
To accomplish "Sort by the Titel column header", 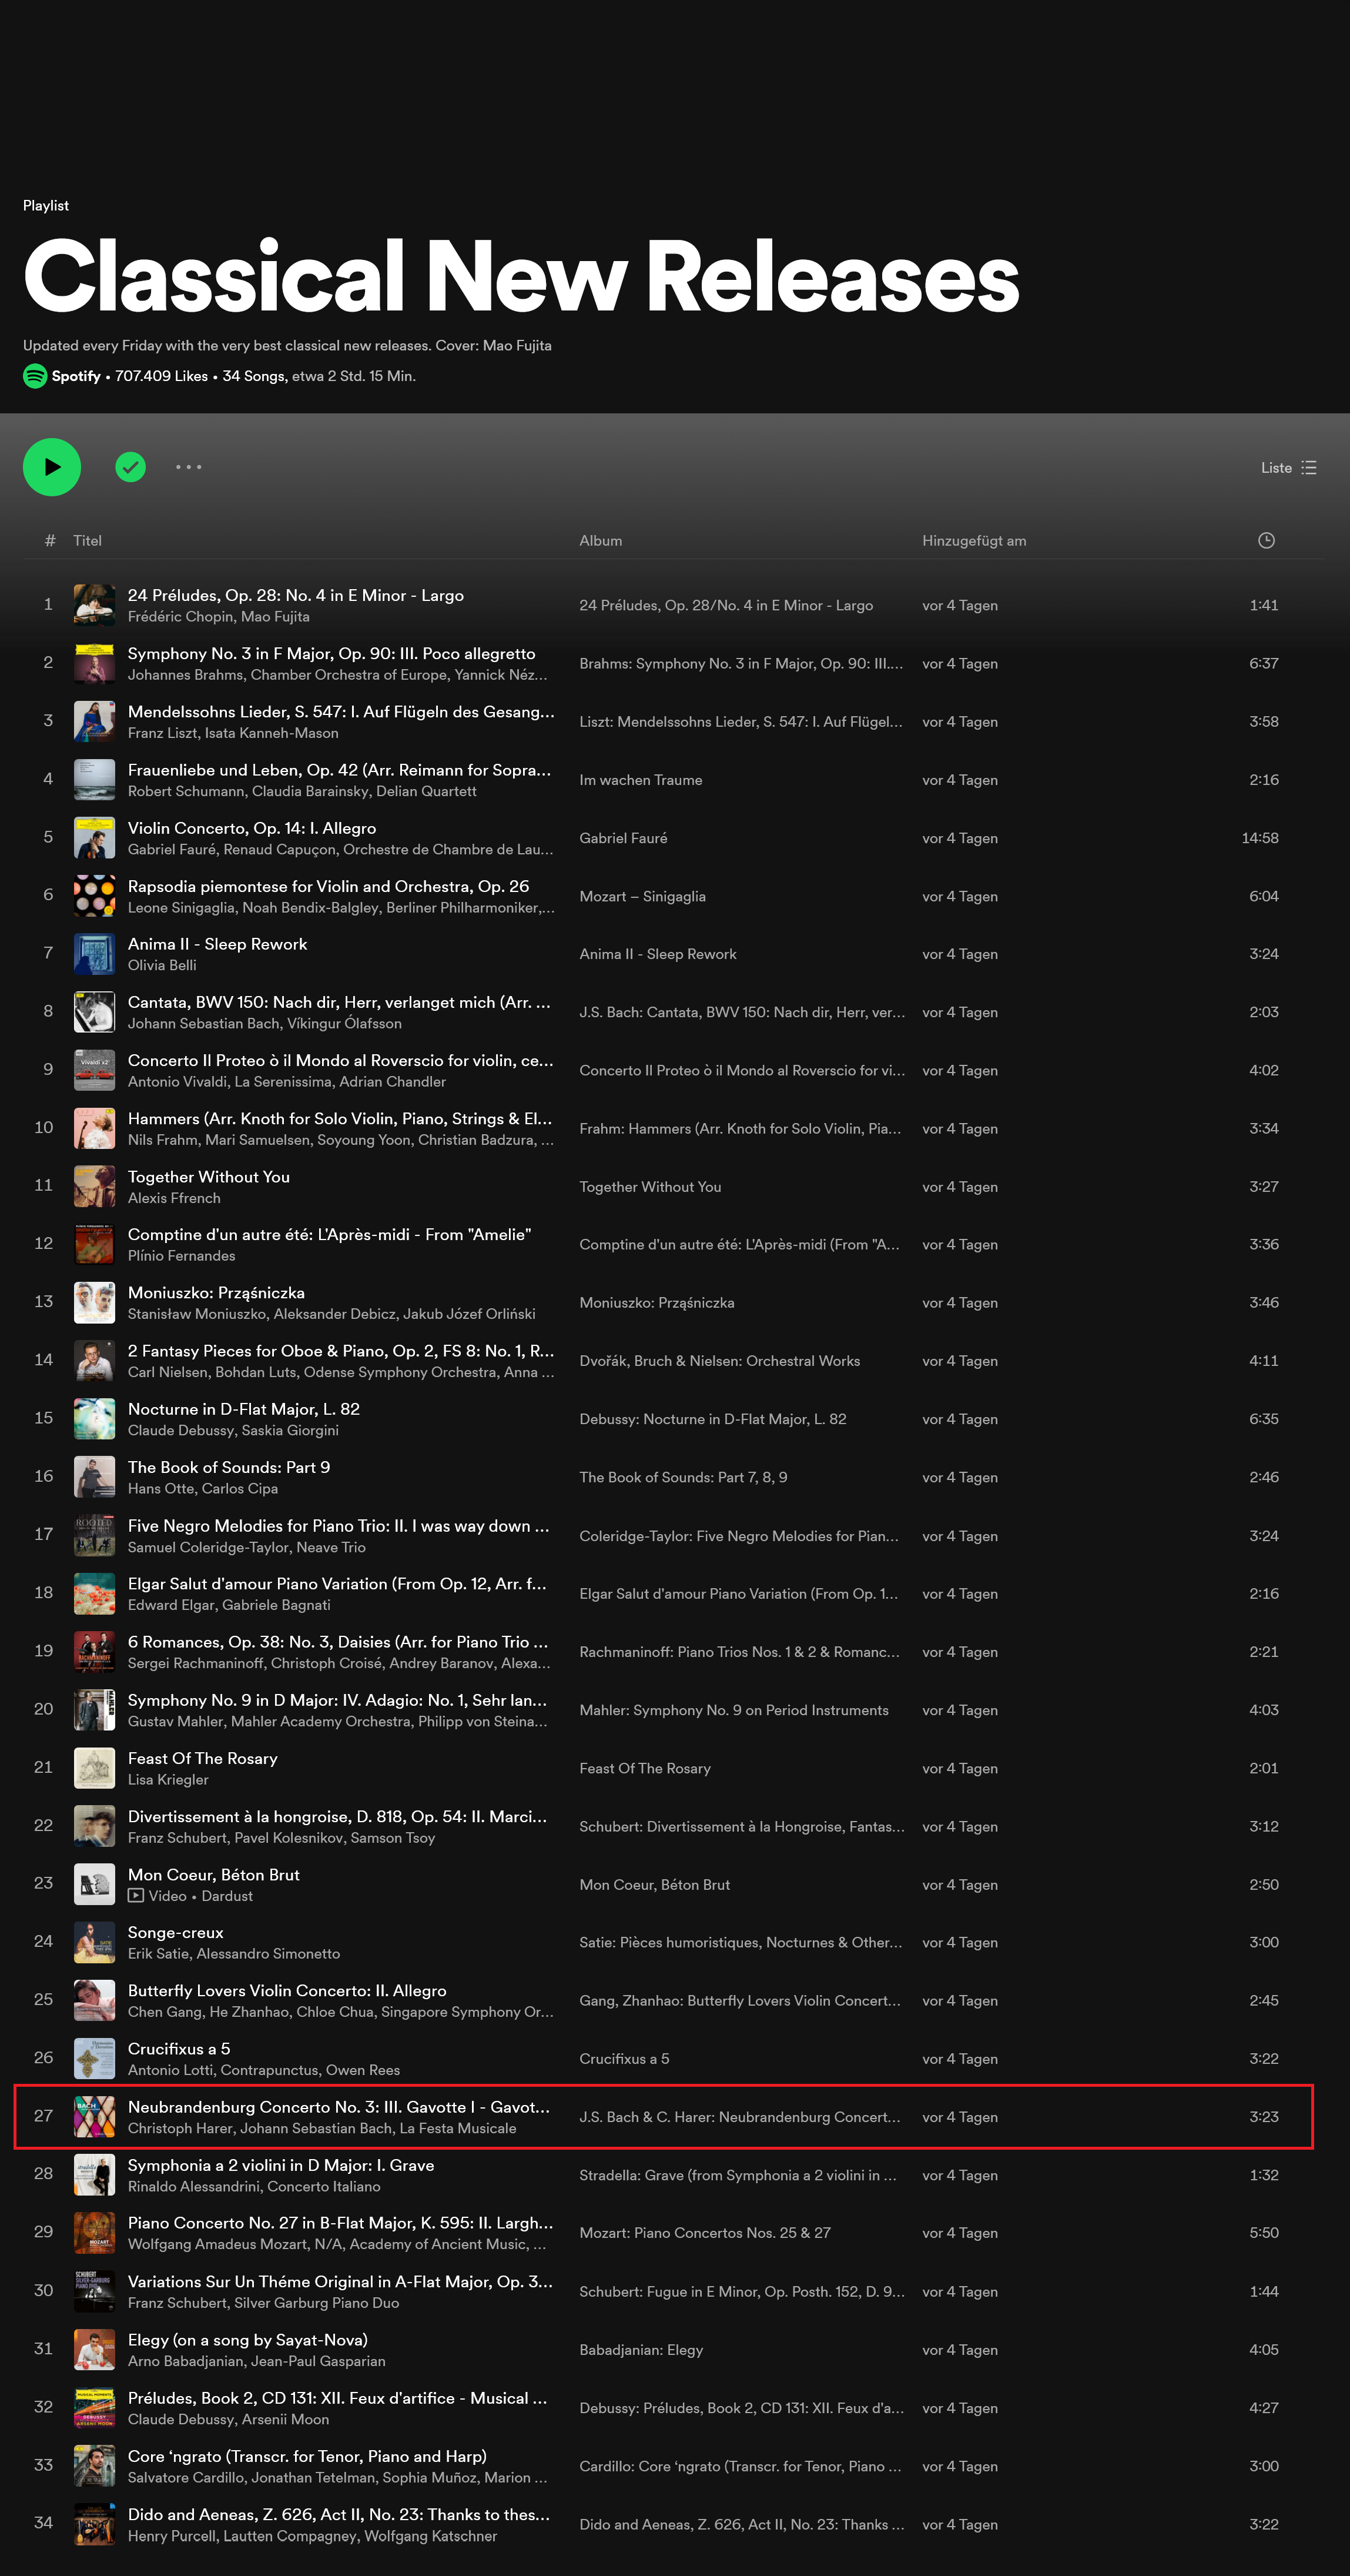I will [87, 540].
